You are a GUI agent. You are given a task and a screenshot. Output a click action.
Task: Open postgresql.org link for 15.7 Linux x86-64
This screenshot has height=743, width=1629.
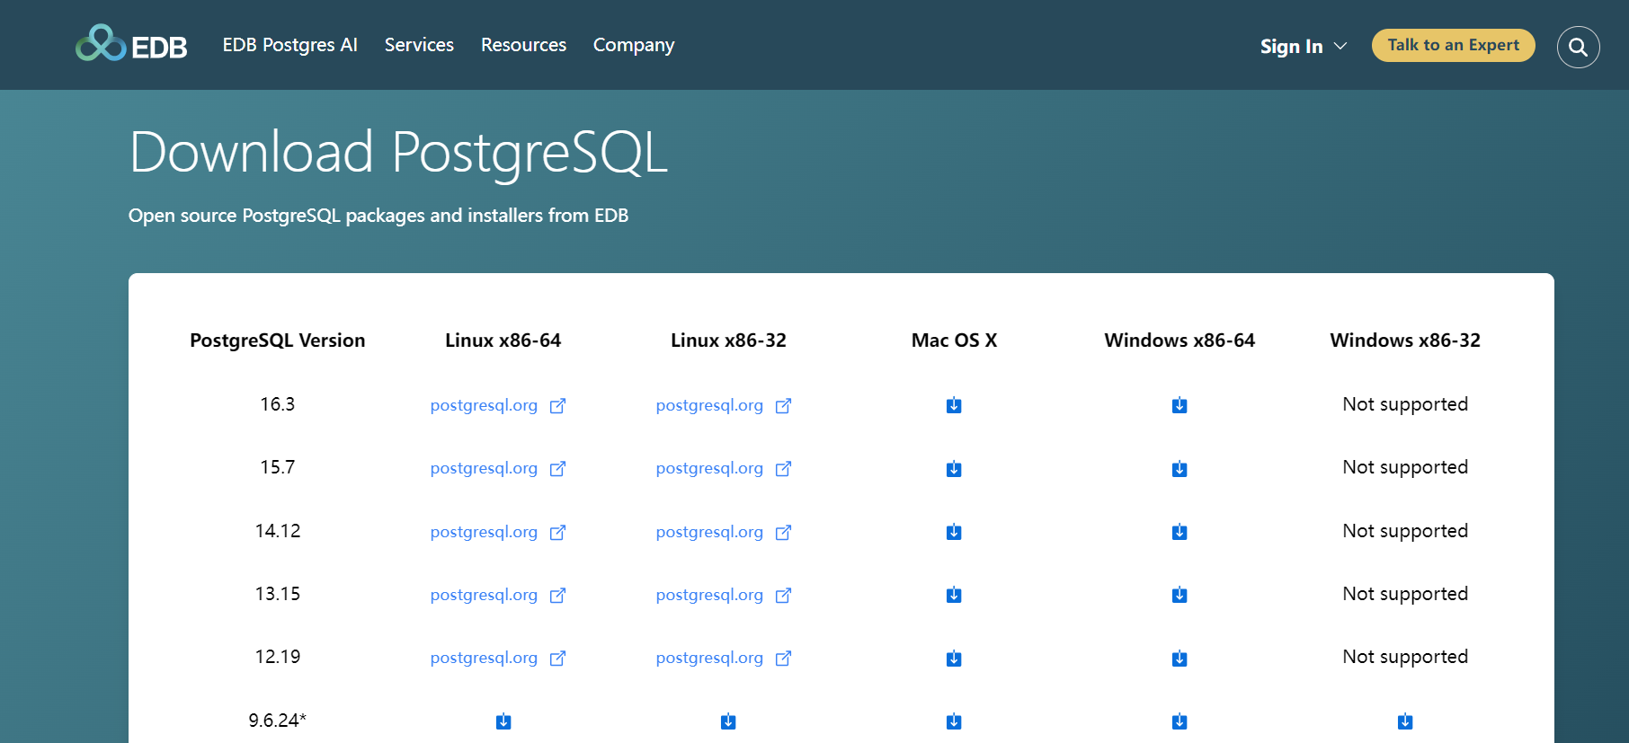tap(498, 468)
